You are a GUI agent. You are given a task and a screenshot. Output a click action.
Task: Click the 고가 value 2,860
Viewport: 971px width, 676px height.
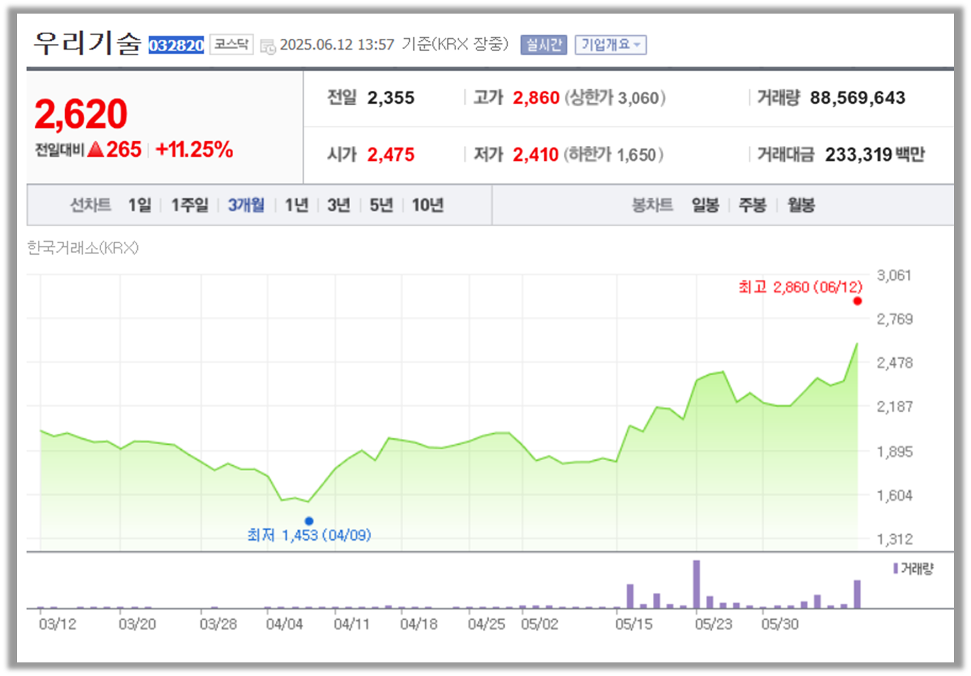[x=536, y=98]
